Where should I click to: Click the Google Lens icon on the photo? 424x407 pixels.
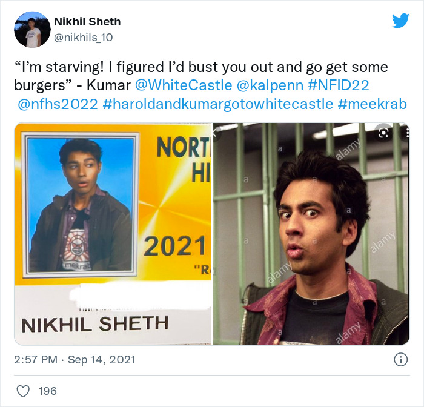384,133
